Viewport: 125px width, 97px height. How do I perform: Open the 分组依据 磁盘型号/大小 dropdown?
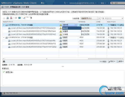pyautogui.click(x=91, y=18)
